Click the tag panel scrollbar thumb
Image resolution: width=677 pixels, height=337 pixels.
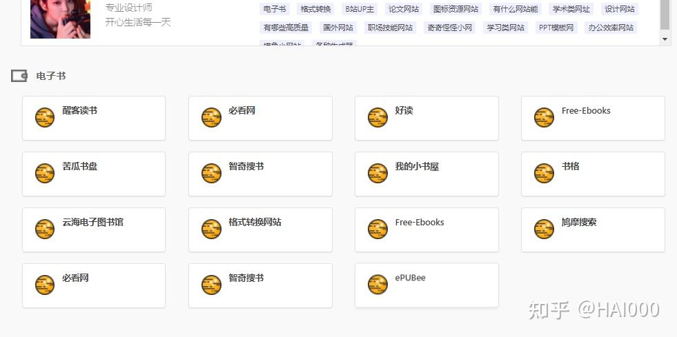(665, 14)
